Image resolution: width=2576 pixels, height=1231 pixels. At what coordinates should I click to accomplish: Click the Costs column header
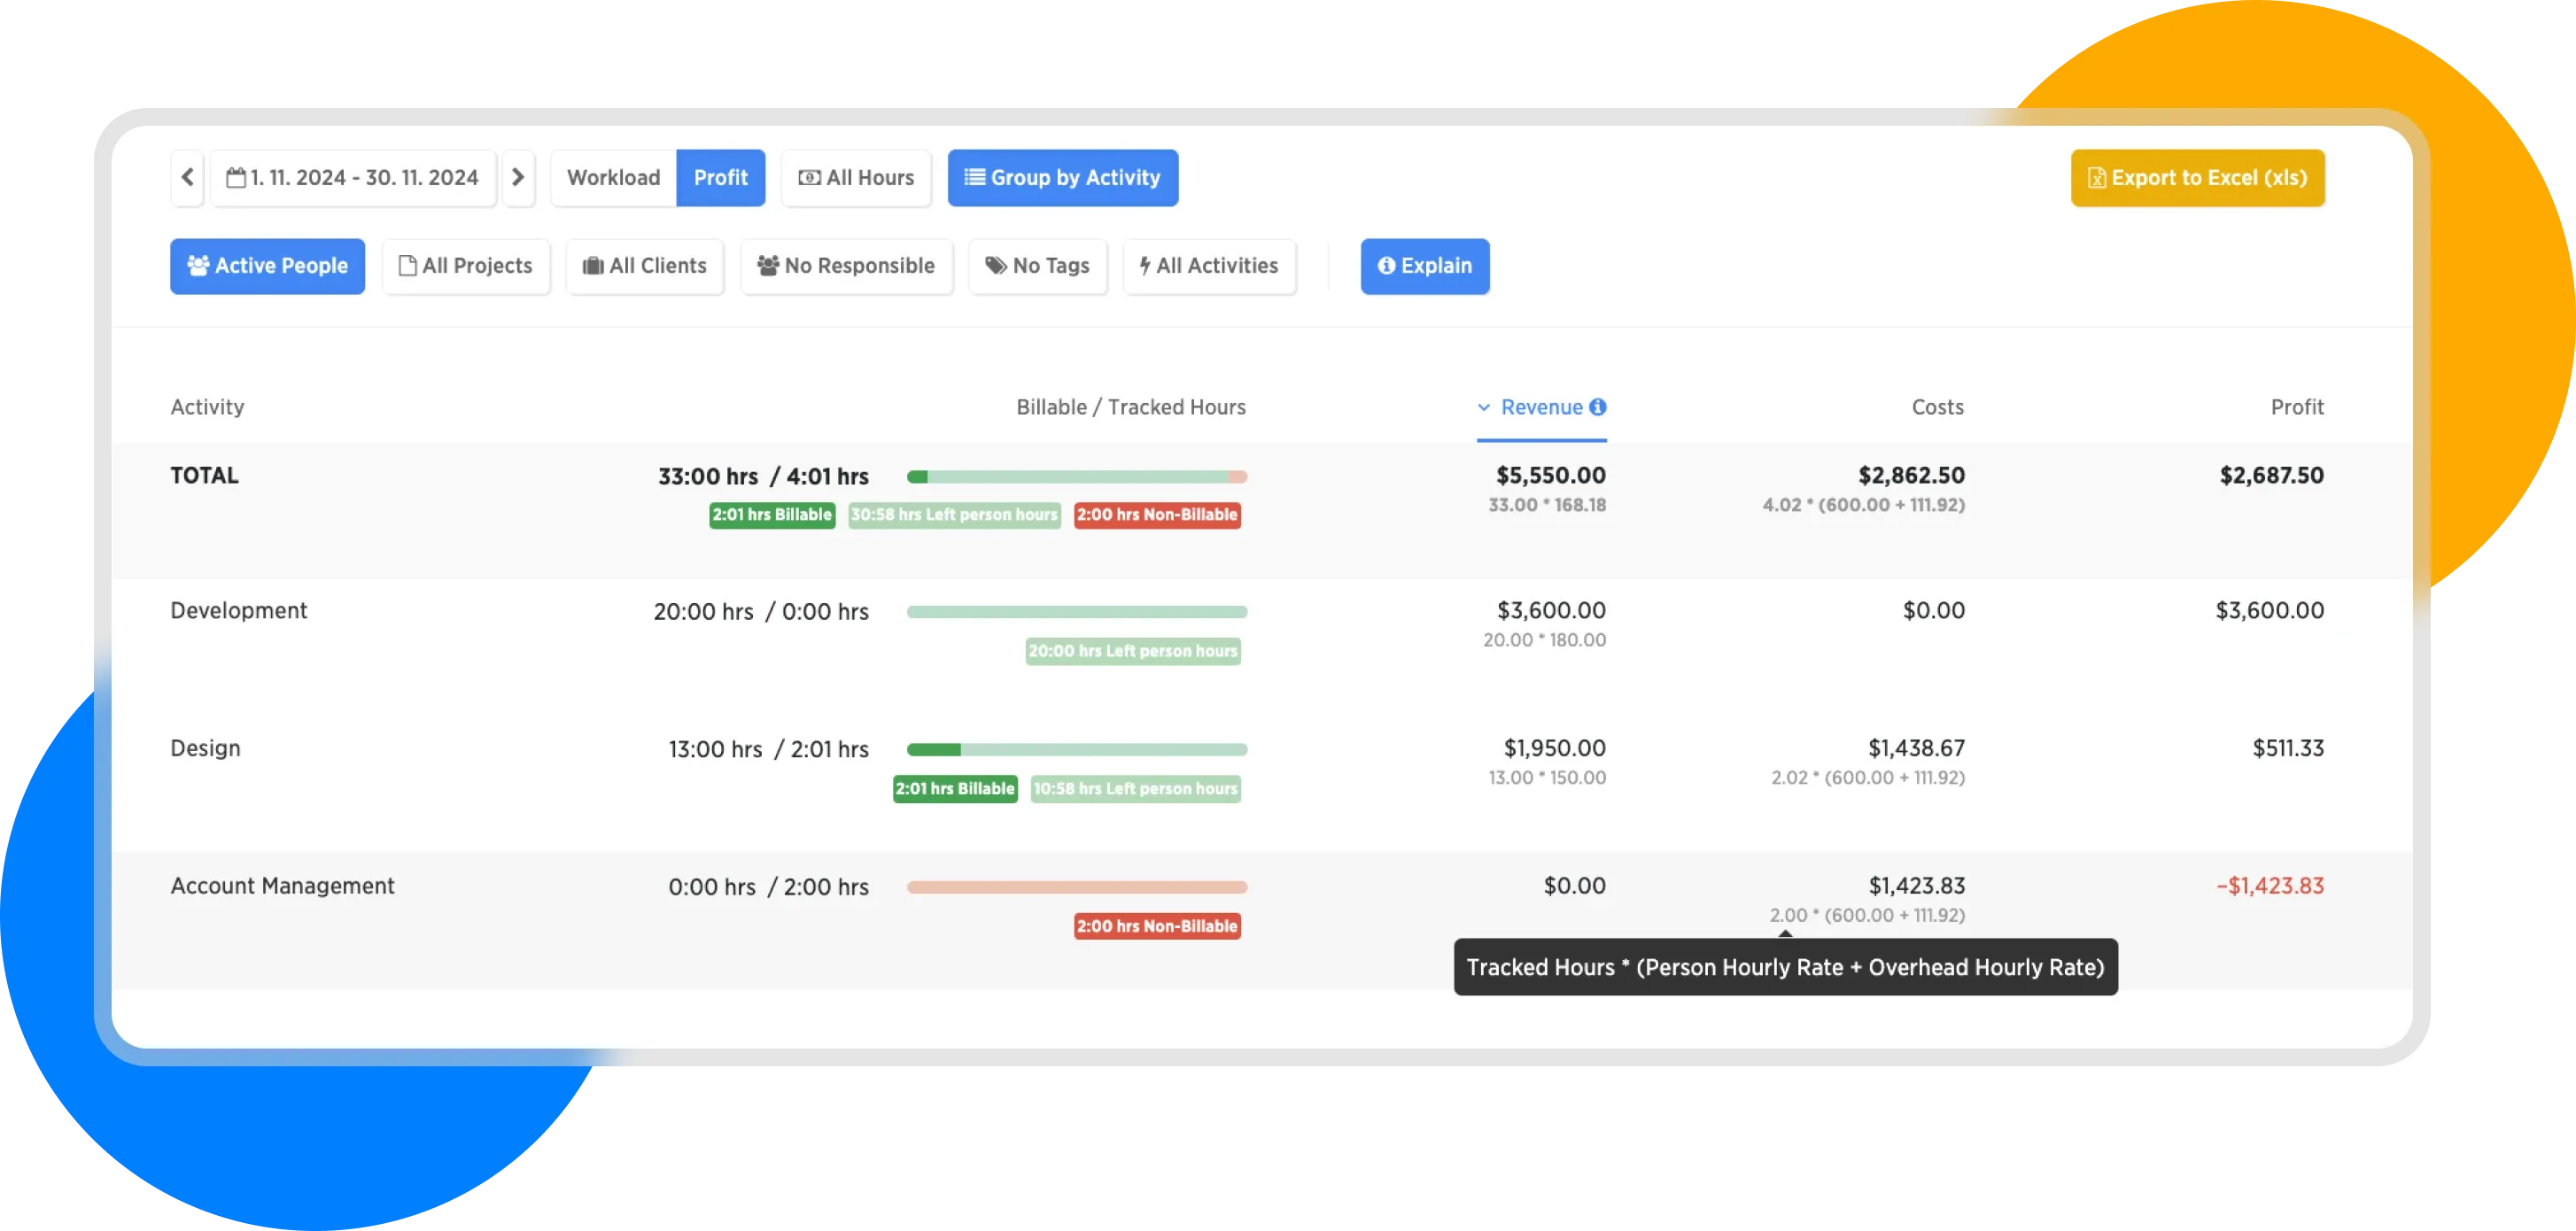1937,407
